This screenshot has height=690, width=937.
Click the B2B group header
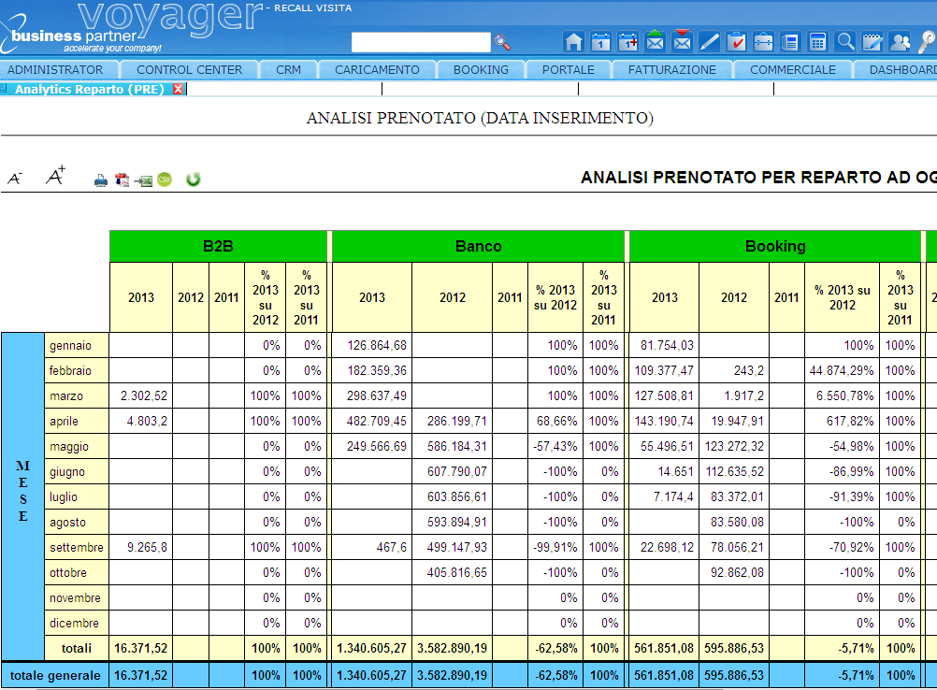pyautogui.click(x=218, y=246)
